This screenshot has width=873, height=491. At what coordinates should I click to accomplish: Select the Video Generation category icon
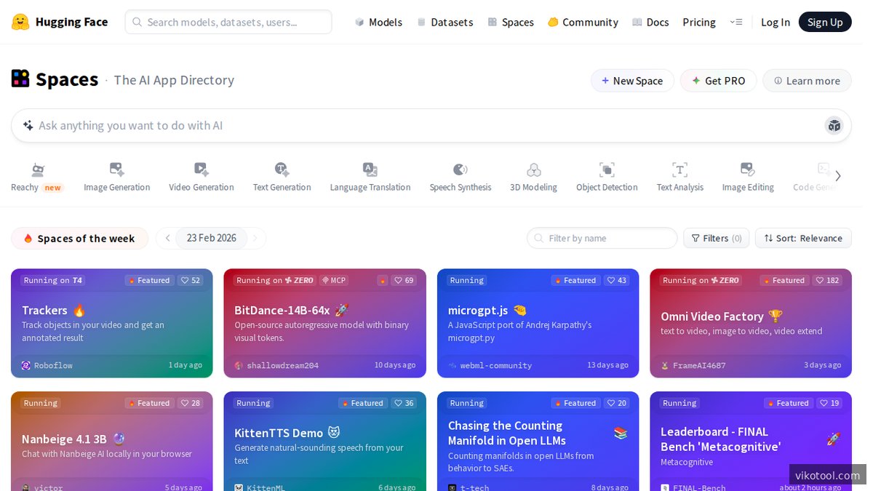[x=202, y=169]
